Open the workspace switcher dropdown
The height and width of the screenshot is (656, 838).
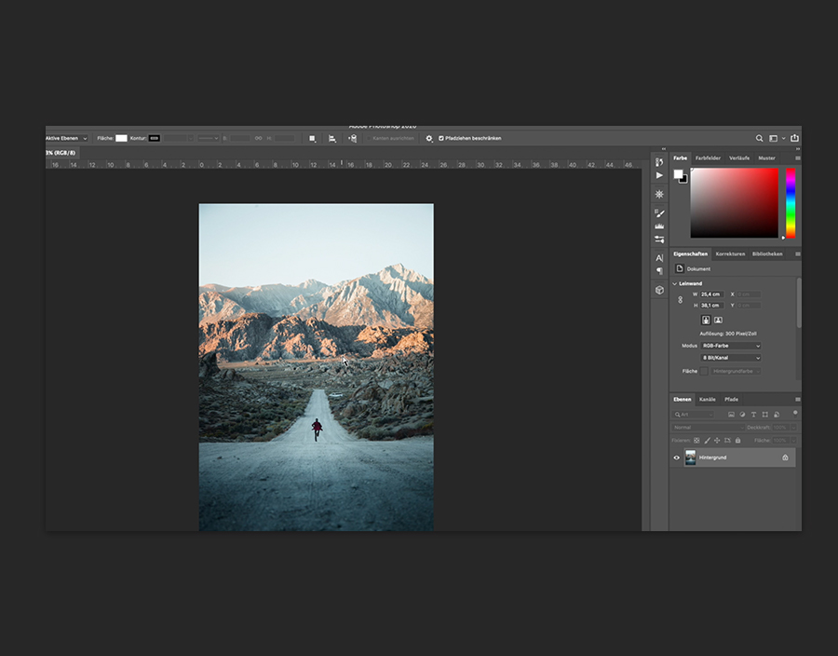coord(777,139)
